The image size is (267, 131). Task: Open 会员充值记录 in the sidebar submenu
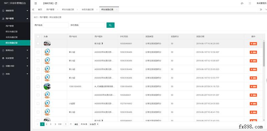tap(15, 37)
